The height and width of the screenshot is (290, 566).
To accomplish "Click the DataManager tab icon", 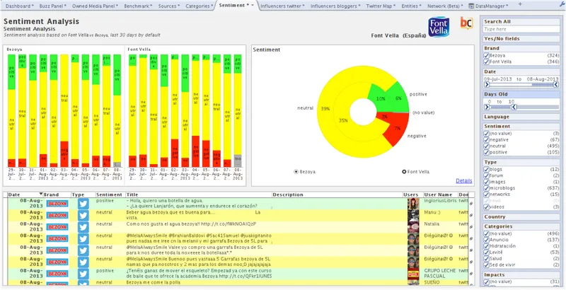I will click(x=471, y=6).
